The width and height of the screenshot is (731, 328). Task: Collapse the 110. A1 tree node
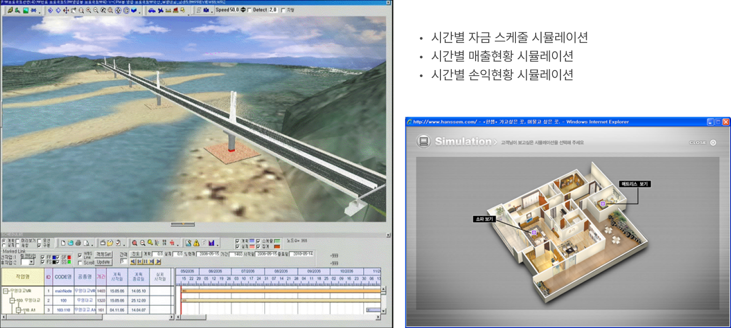[x=19, y=310]
